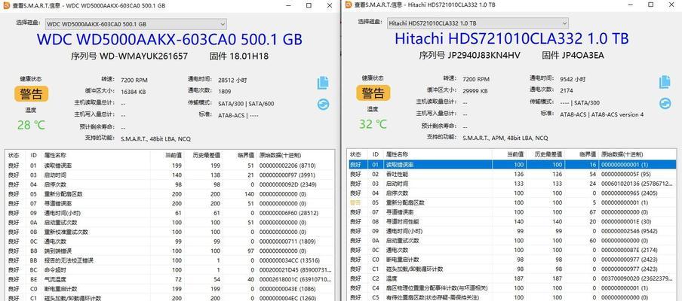Select row 08 寻道时间性能 in Hitachi table
This screenshot has width=682, height=301.
[x=512, y=222]
